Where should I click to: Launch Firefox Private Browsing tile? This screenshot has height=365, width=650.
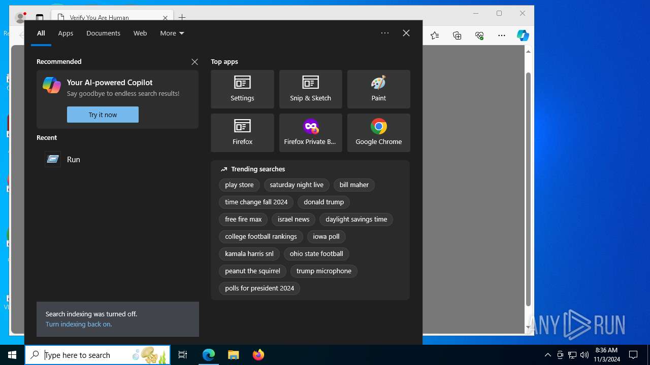pos(310,133)
